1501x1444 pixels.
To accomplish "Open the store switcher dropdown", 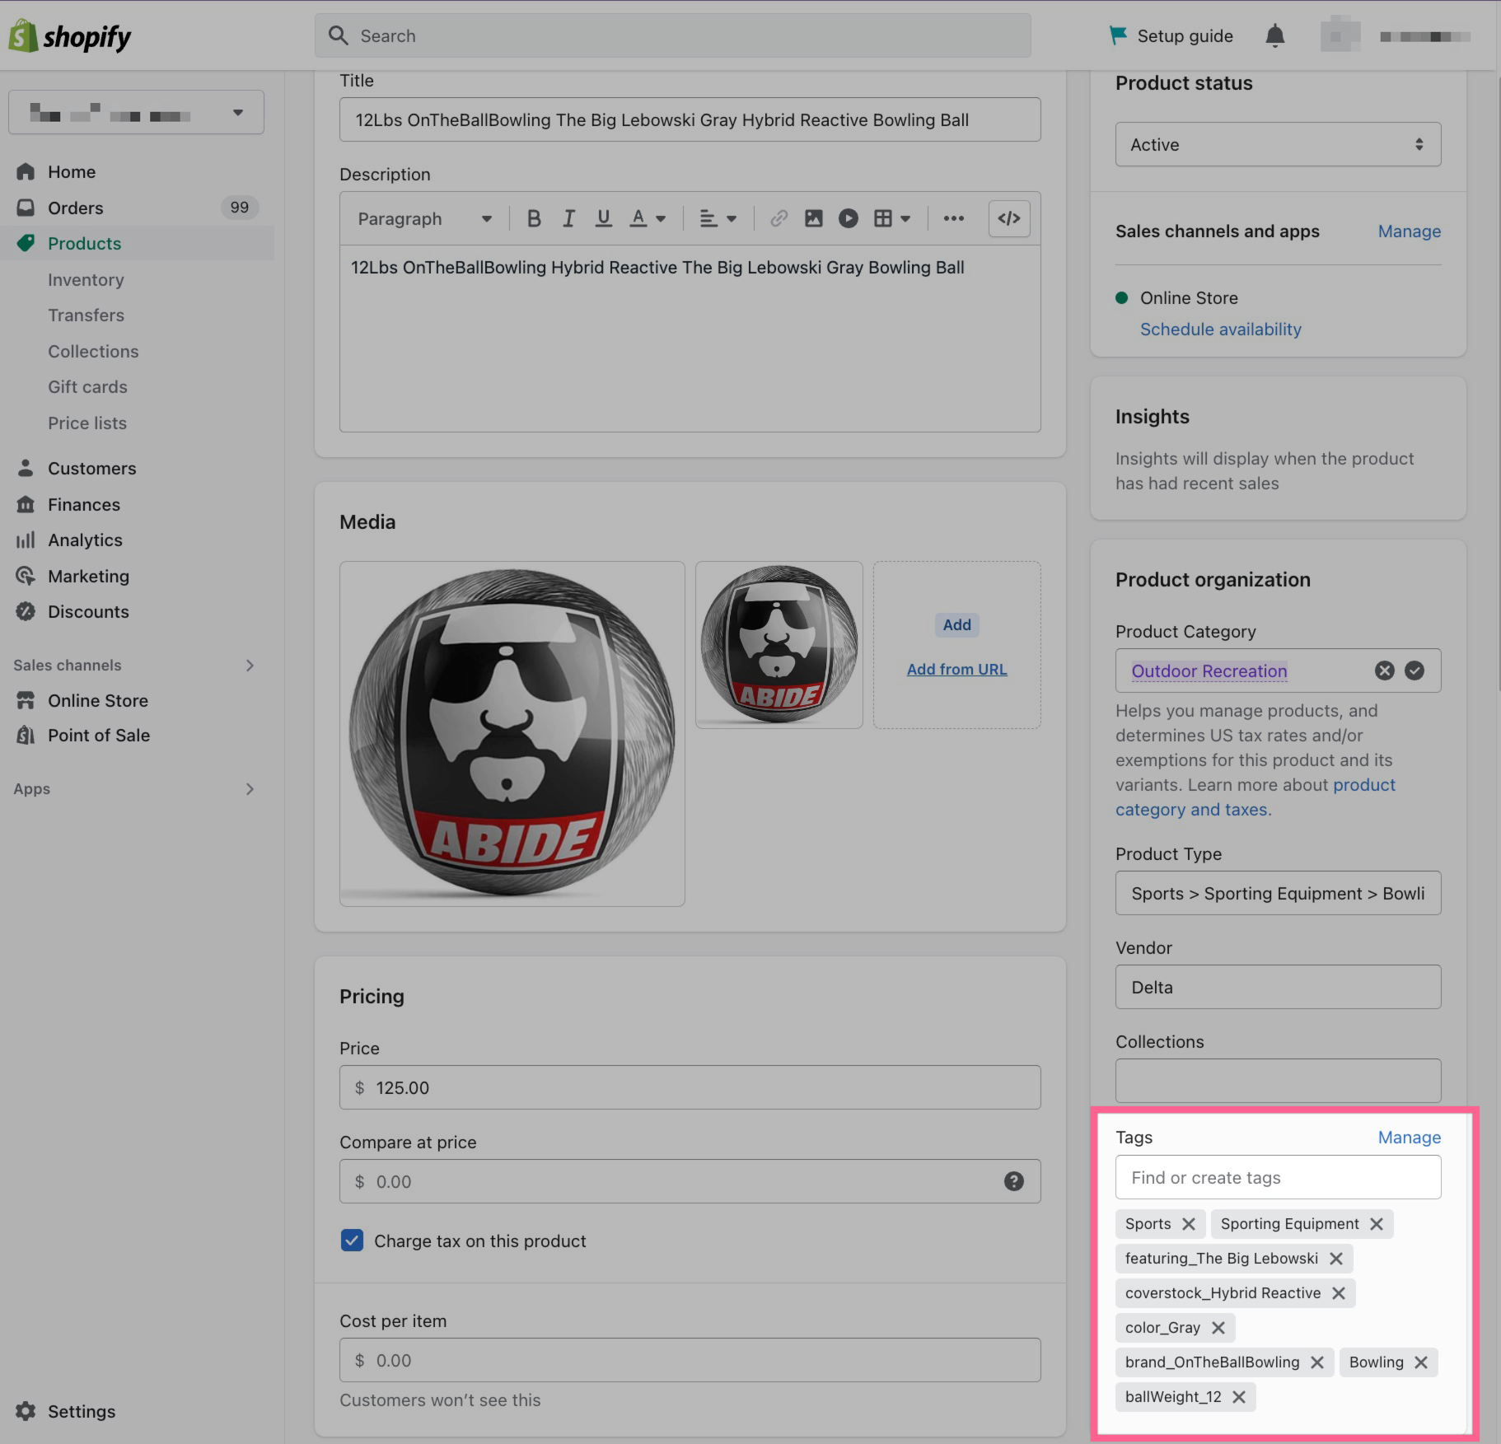I will point(136,112).
